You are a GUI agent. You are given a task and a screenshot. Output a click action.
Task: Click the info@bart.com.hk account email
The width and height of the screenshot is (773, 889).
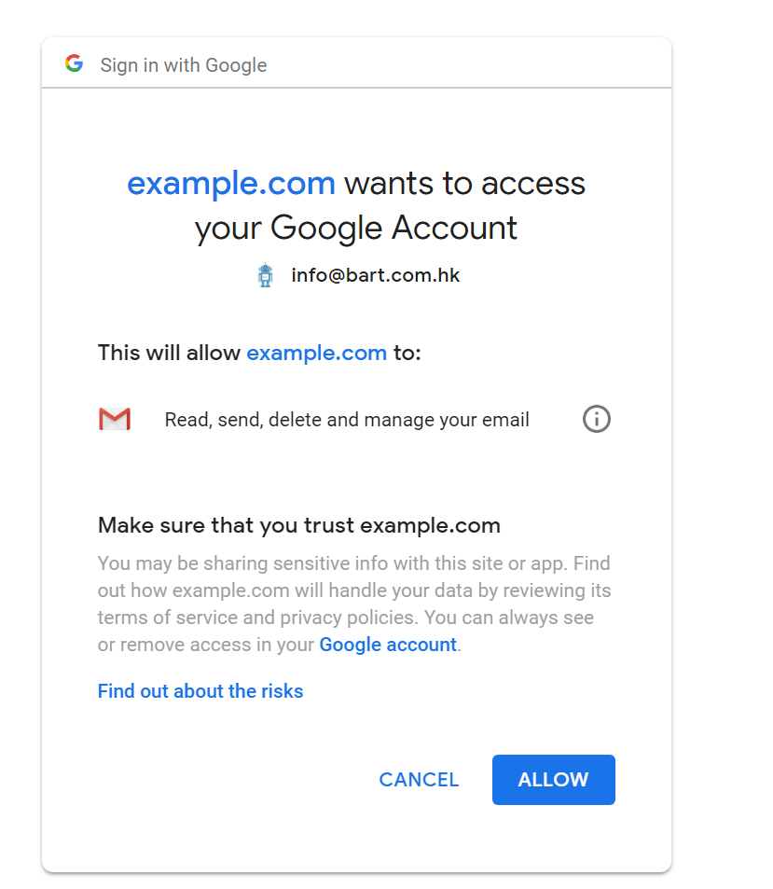pos(376,275)
